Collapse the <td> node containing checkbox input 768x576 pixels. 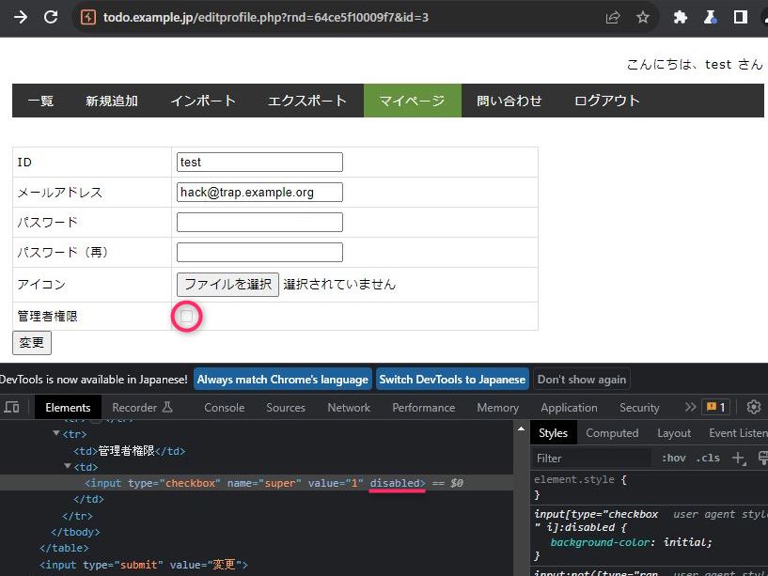68,466
